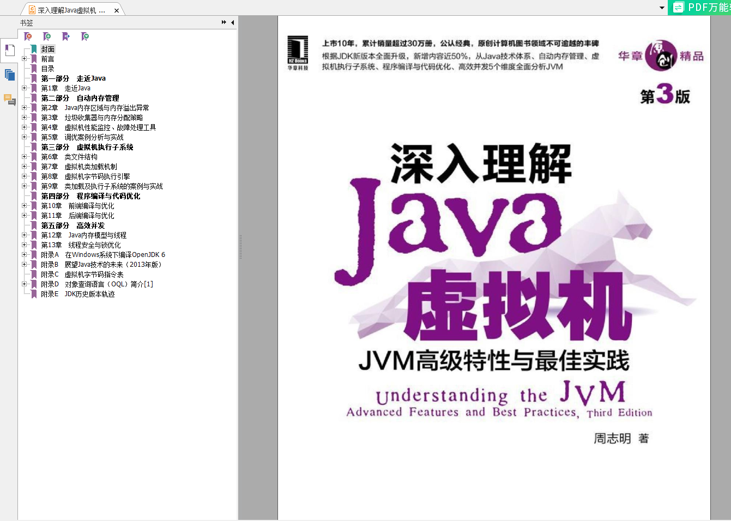Expand the 第9章 bookmark node

(x=24, y=186)
